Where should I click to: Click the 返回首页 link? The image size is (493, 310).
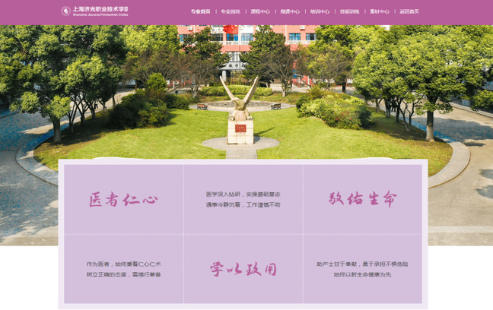point(409,12)
